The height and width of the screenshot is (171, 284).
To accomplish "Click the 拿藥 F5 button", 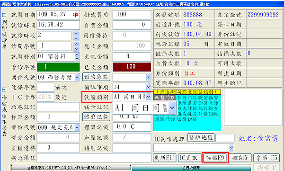I will pos(266,158).
